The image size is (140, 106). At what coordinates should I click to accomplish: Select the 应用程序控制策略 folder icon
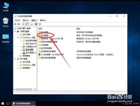pyautogui.click(x=39, y=51)
